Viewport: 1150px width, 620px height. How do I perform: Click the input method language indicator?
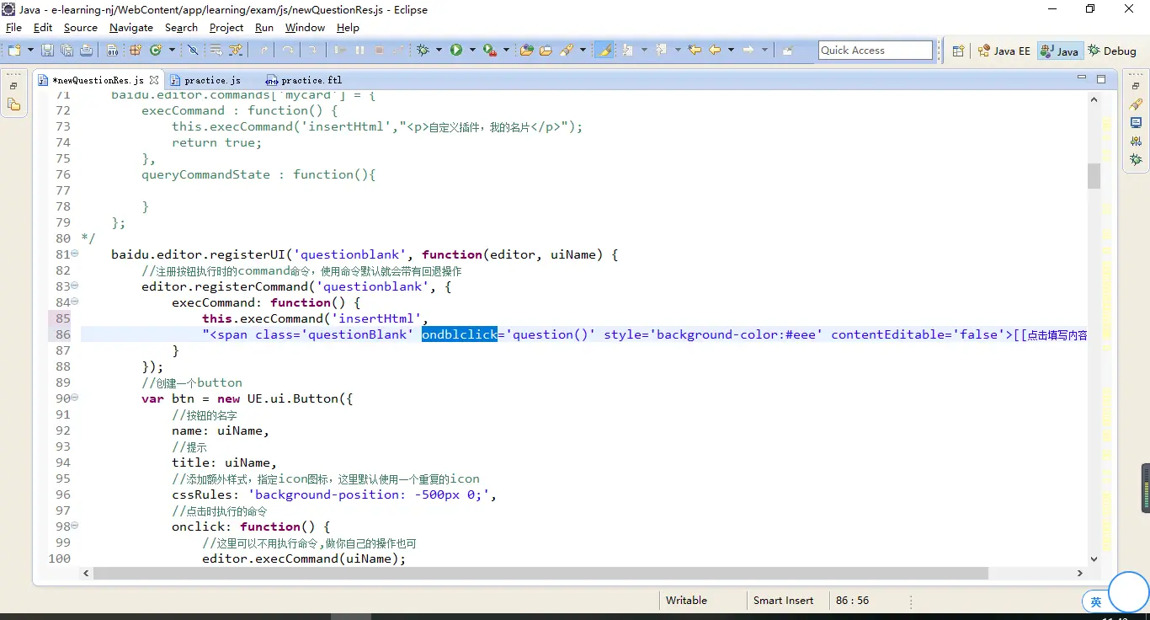coord(1095,601)
